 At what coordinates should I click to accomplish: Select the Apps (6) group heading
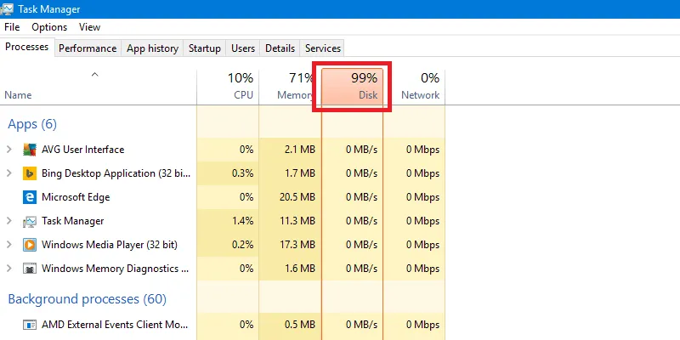pyautogui.click(x=32, y=124)
